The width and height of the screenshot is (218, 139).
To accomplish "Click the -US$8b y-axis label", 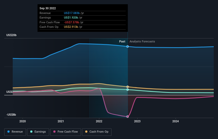I will click(11, 115).
